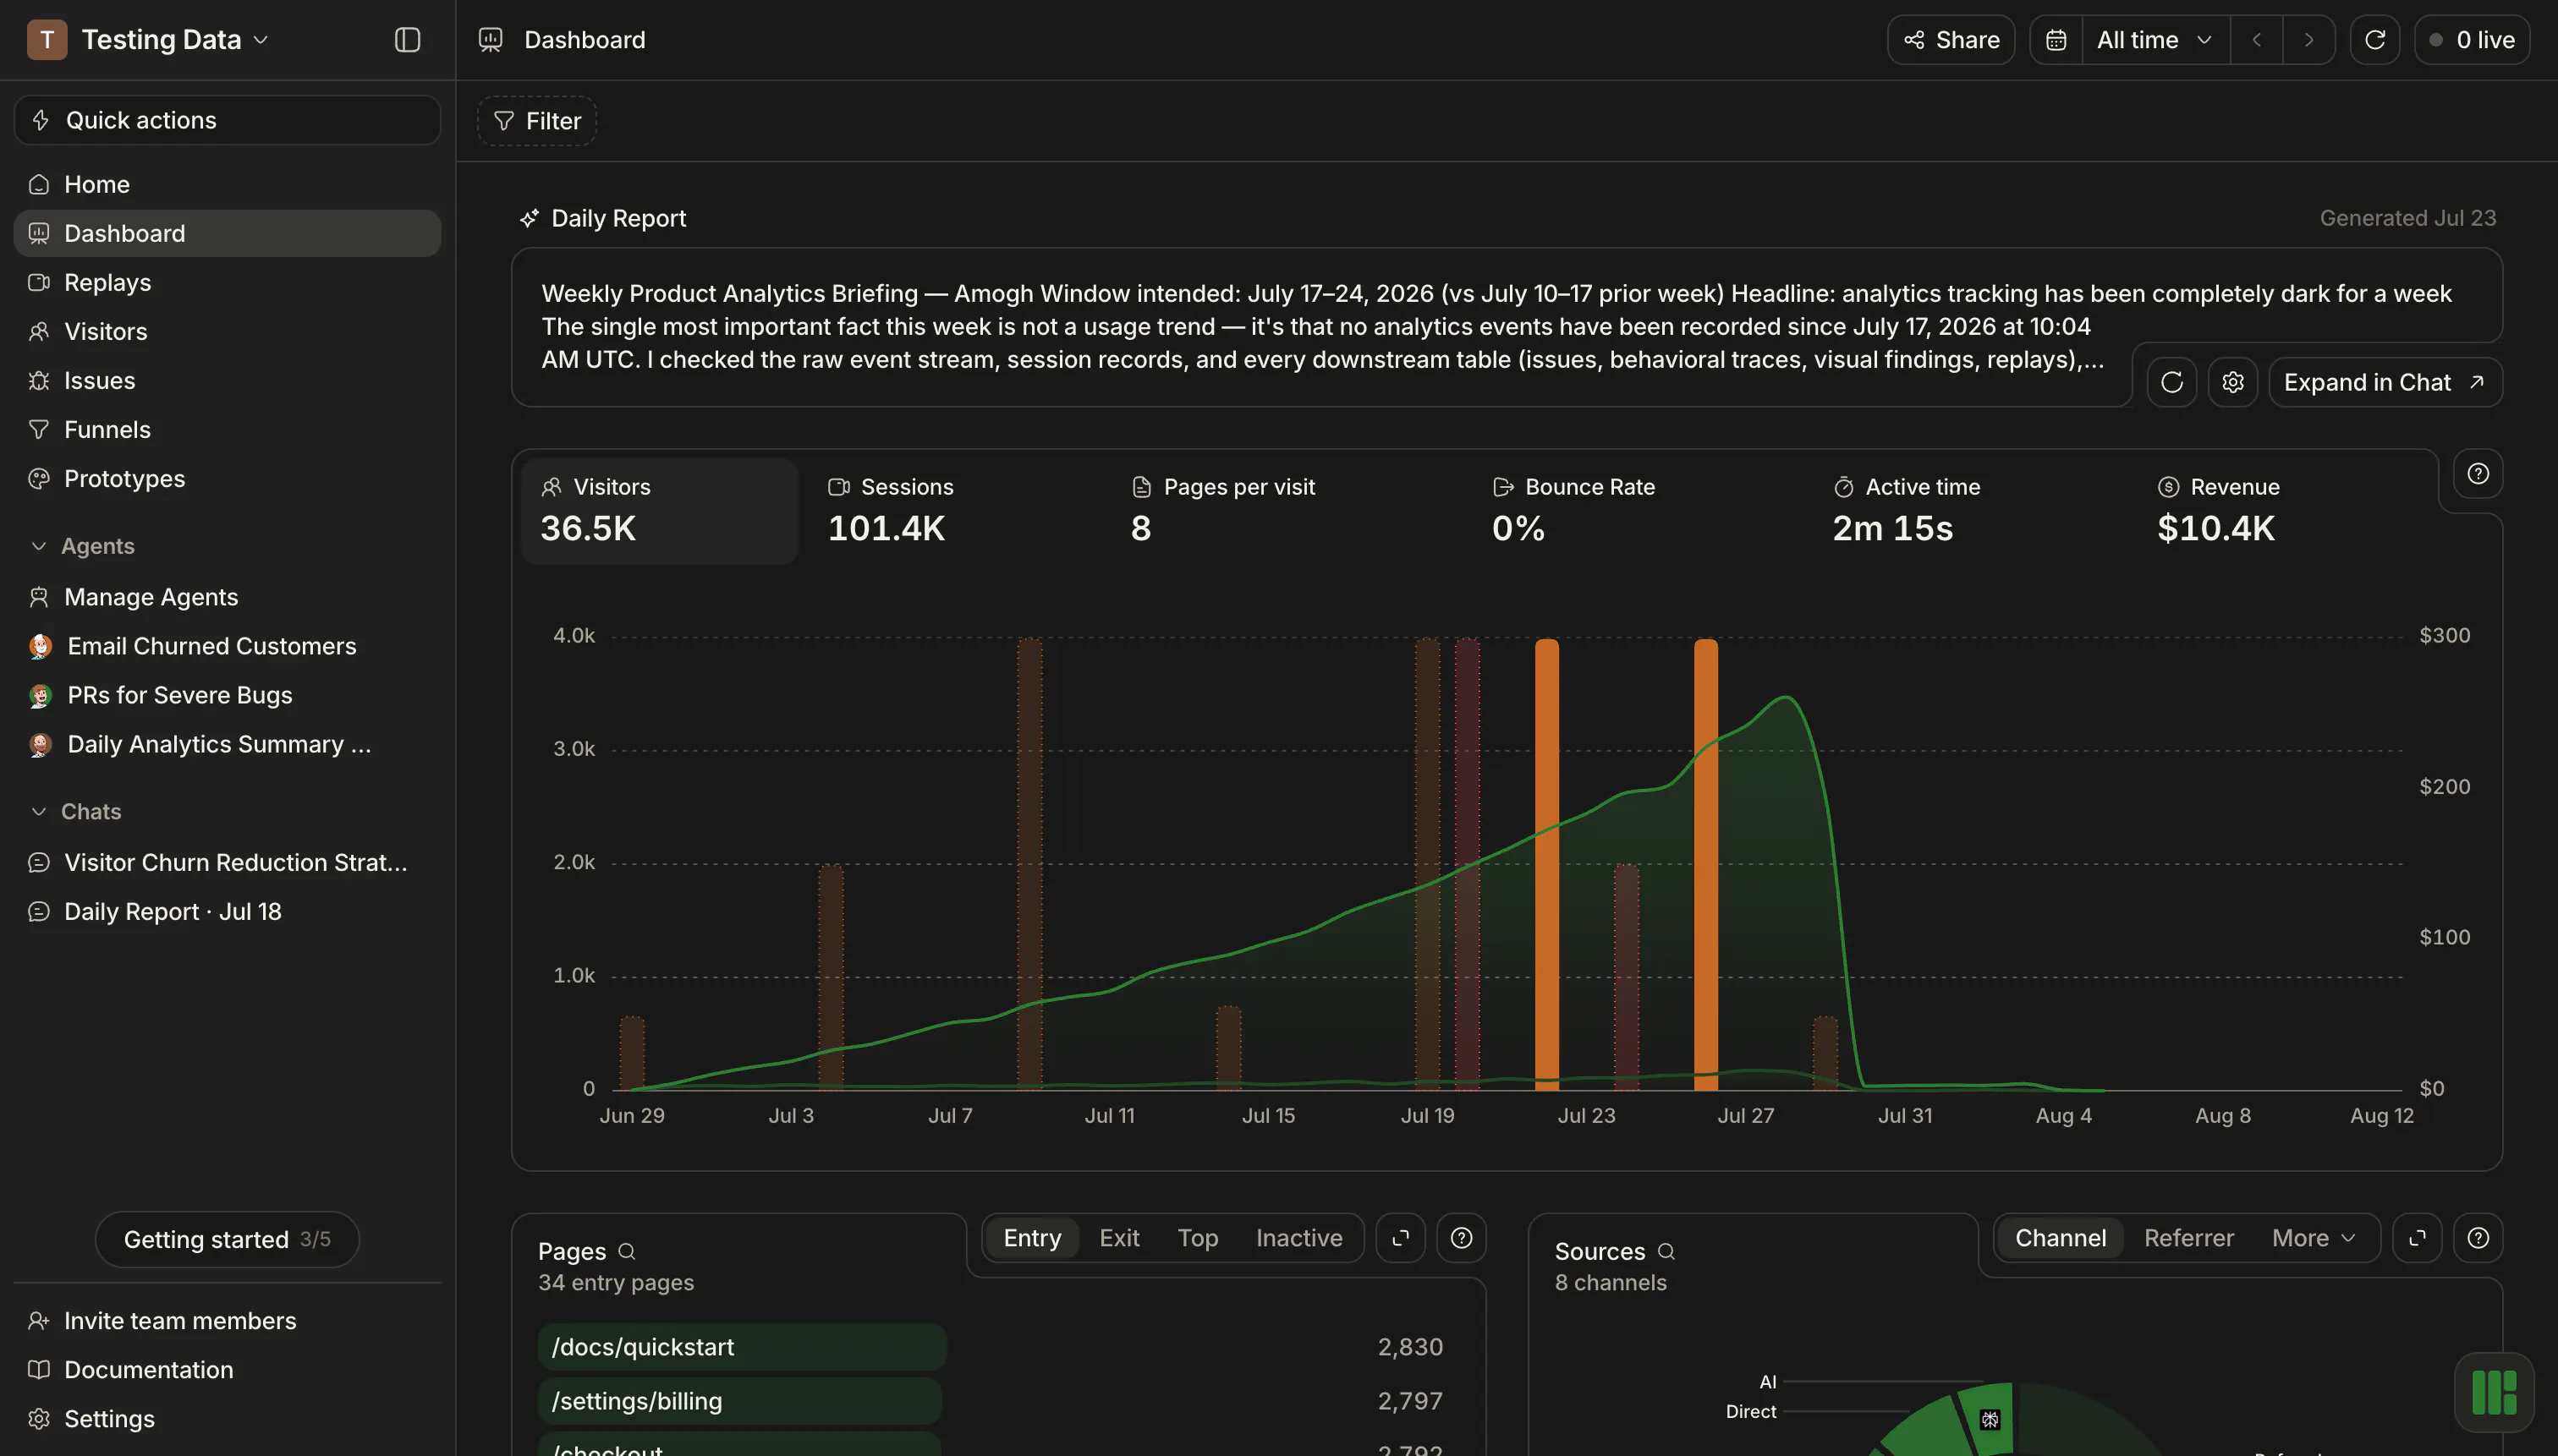Click the 0 live indicator
Viewport: 2558px width, 1456px height.
coord(2471,40)
